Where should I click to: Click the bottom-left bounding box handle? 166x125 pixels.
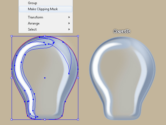[12, 119]
